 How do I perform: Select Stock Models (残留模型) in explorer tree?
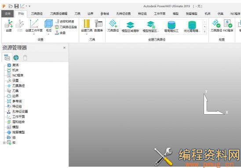coord(18,132)
